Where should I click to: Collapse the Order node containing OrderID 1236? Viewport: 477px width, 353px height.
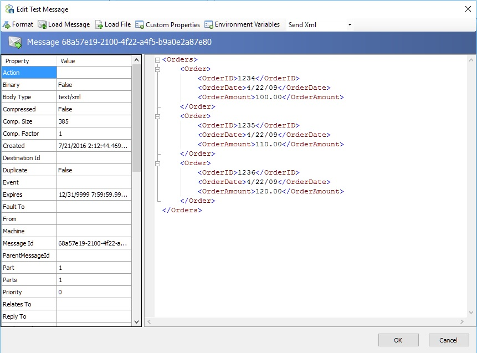(x=157, y=163)
